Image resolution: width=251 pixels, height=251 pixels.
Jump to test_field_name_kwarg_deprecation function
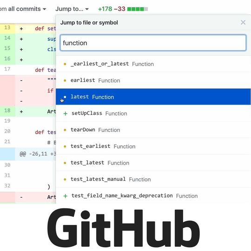[153, 196]
